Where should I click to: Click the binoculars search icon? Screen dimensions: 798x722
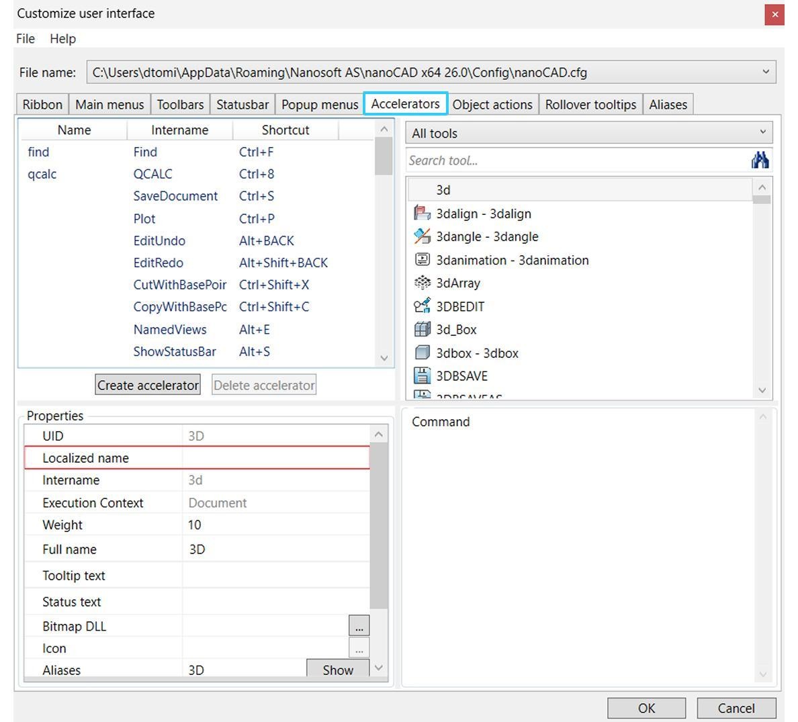click(760, 161)
